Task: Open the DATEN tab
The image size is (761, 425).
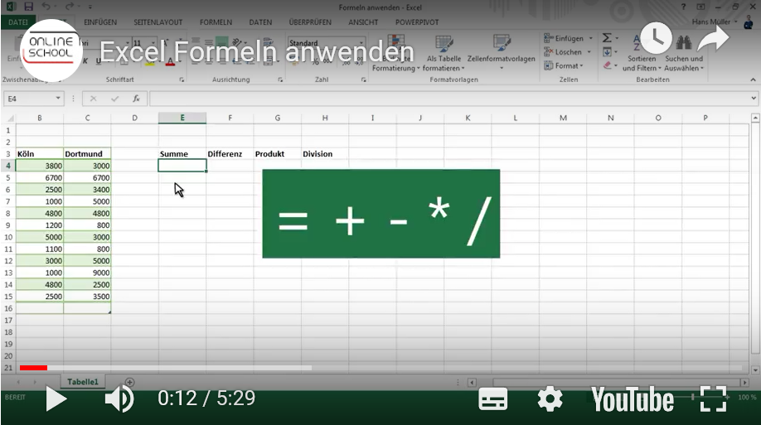Action: click(x=260, y=22)
